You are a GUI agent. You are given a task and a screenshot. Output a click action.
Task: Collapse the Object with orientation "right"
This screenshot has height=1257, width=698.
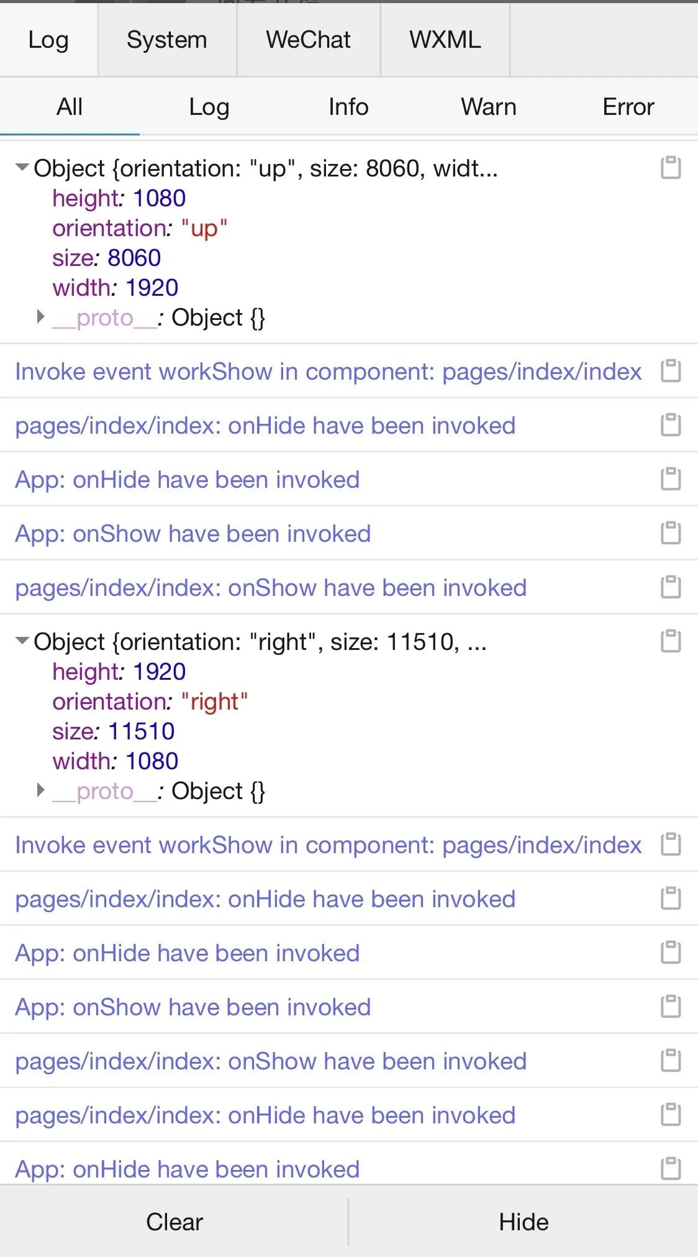[22, 641]
